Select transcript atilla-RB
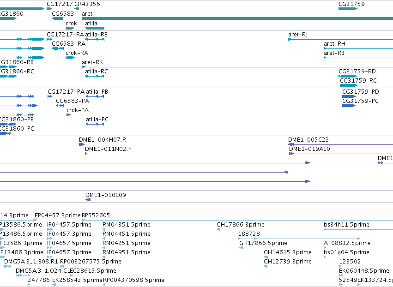This screenshot has height=287, width=393. pyautogui.click(x=96, y=35)
